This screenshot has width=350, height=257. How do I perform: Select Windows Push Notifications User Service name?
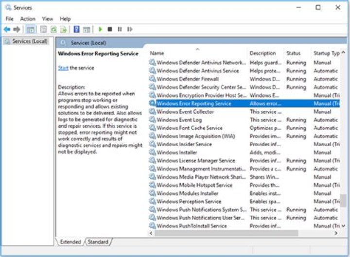coord(200,218)
